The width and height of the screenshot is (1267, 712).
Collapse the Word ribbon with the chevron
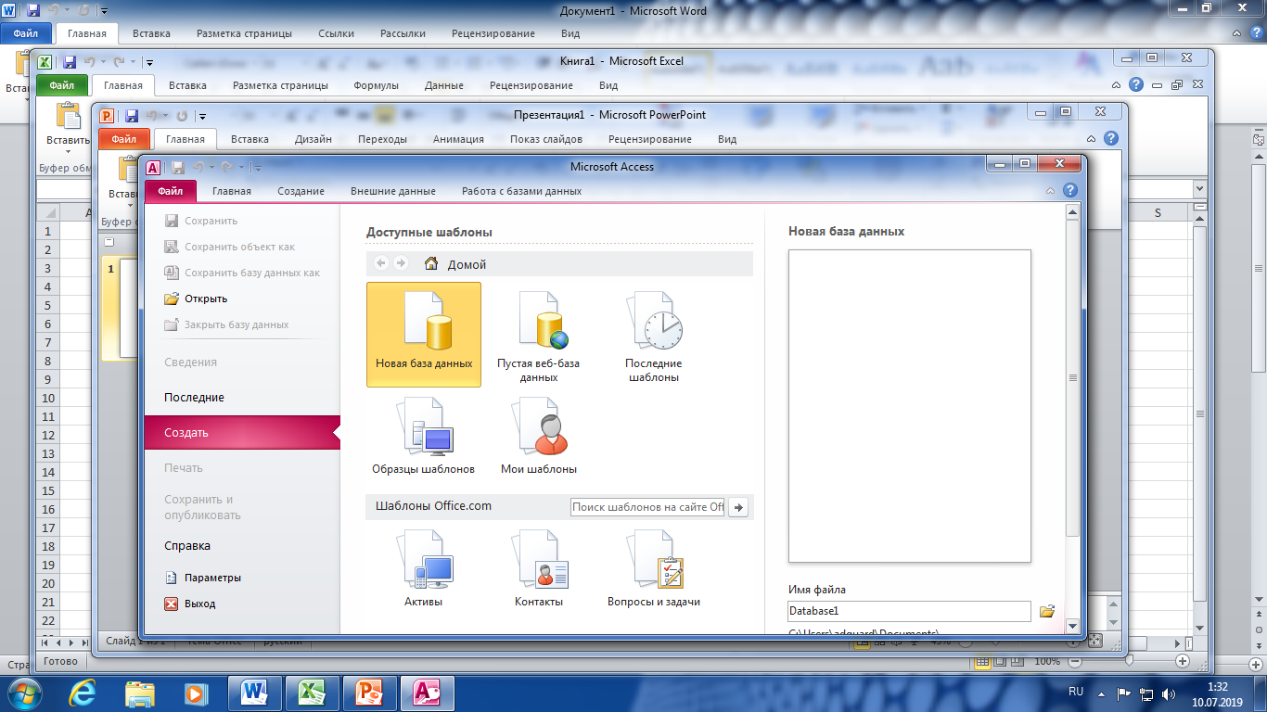(1236, 32)
